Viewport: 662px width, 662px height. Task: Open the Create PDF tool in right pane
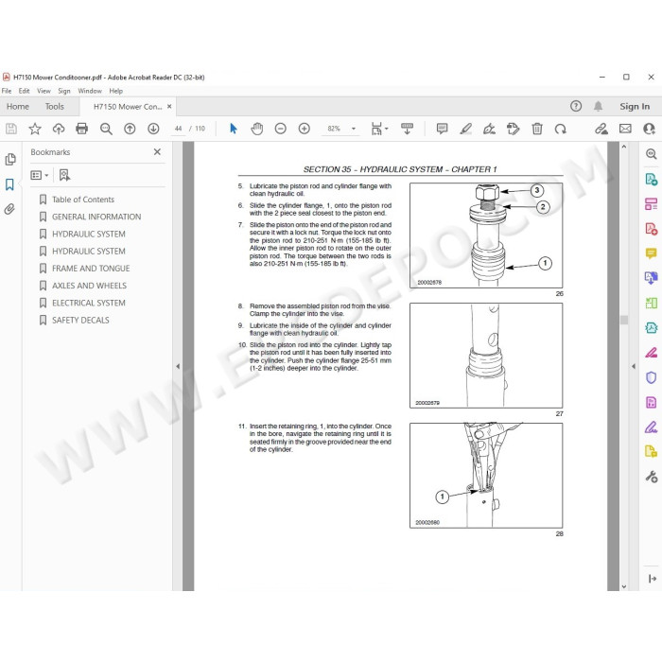[651, 229]
